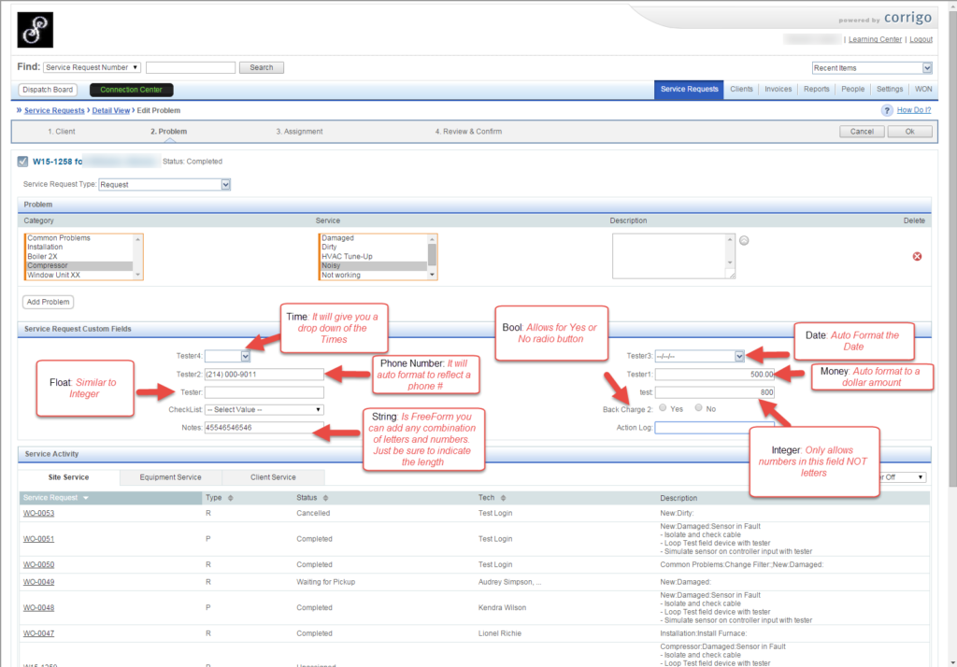Open the Connection Center

[x=131, y=90]
